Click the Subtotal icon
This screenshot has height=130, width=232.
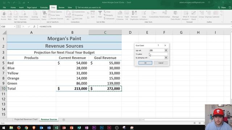tap(216, 14)
